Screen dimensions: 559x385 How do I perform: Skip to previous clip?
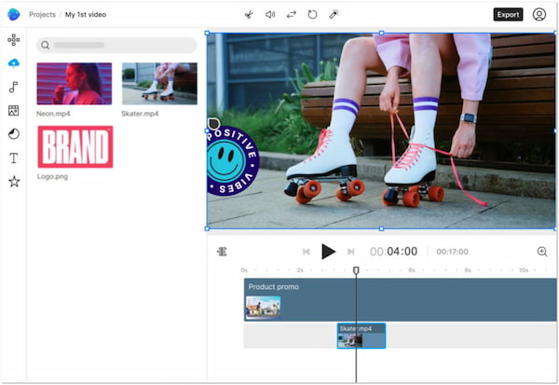306,252
